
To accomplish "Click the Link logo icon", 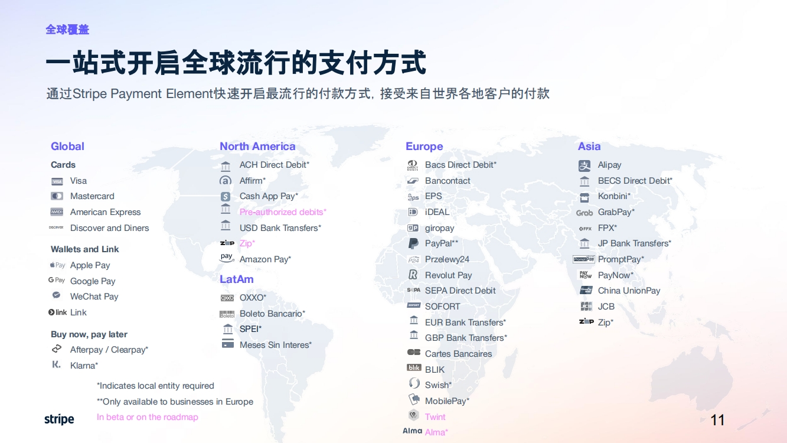I will pos(58,312).
